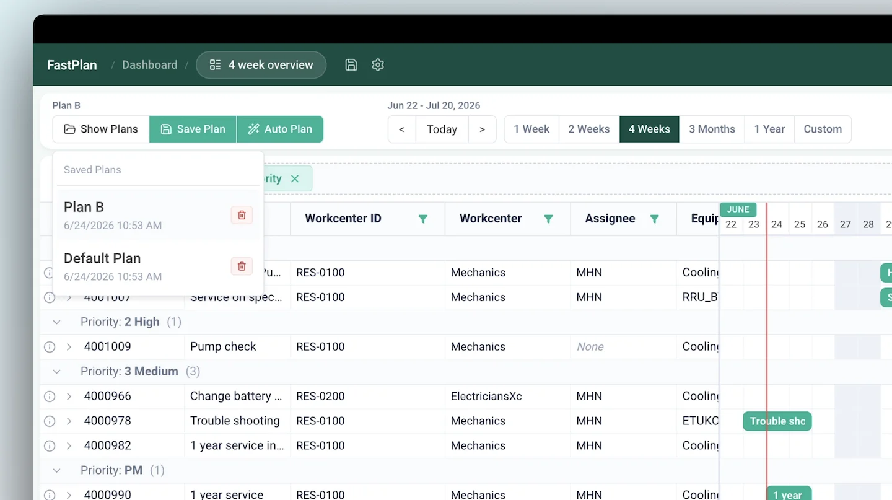The height and width of the screenshot is (500, 892).
Task: Switch to 2 Weeks view
Action: coord(588,129)
